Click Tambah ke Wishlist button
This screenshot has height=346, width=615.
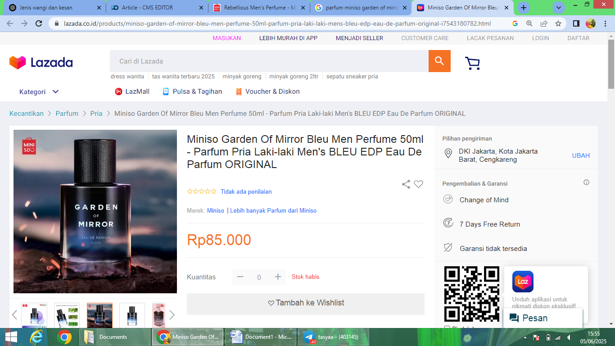pyautogui.click(x=306, y=303)
